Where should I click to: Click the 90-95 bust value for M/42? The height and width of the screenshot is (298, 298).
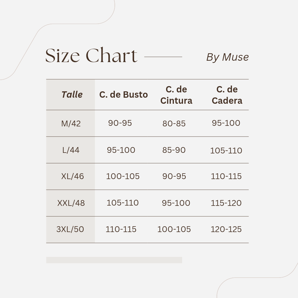120,123
